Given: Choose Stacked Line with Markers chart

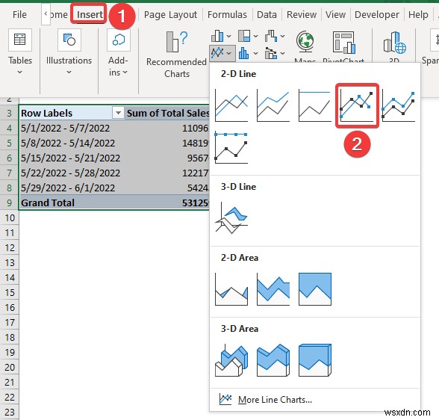Looking at the screenshot, I should point(399,105).
